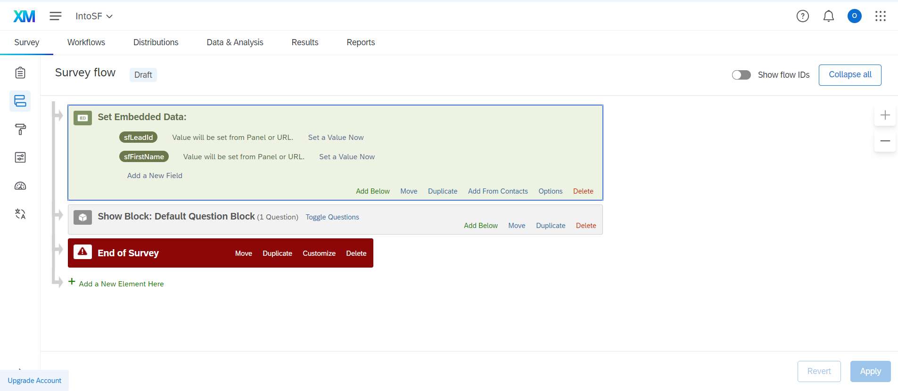Open Look and feel paint roller icon

tap(20, 129)
